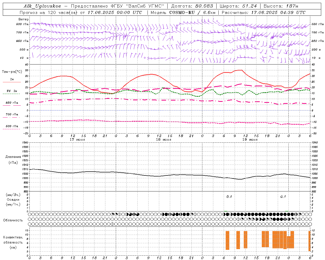
Task: Click the solid red line sample under 2м
Action: point(12,82)
